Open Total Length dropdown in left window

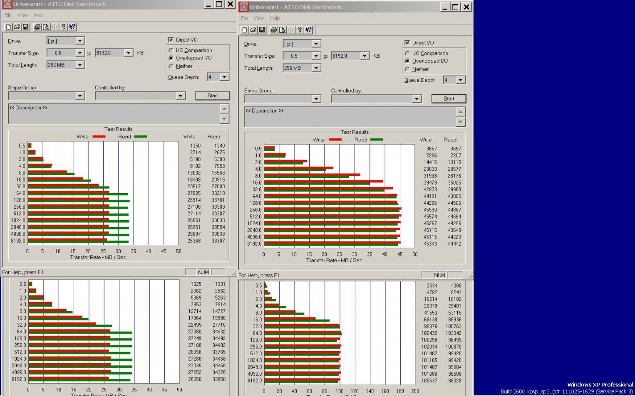80,65
